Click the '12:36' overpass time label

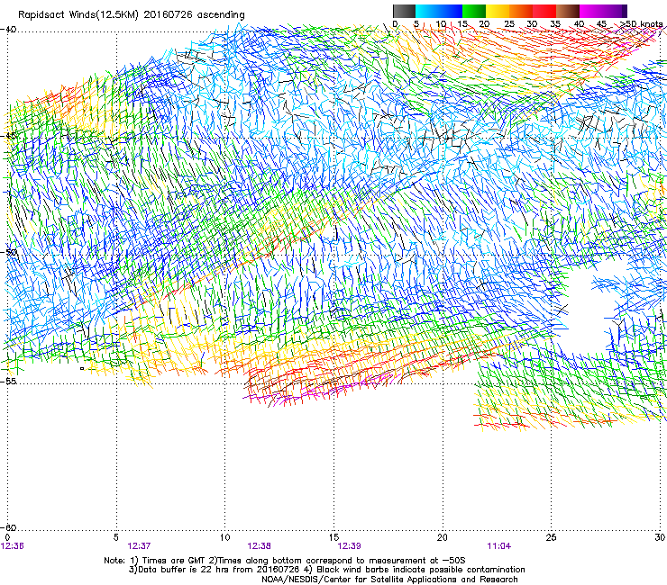pos(13,546)
